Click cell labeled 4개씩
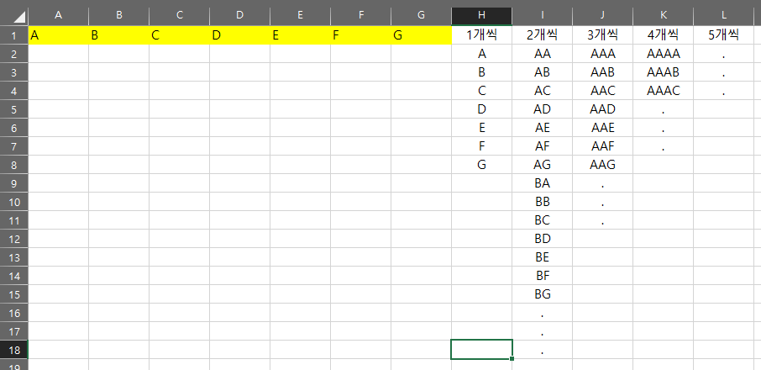 (x=663, y=35)
